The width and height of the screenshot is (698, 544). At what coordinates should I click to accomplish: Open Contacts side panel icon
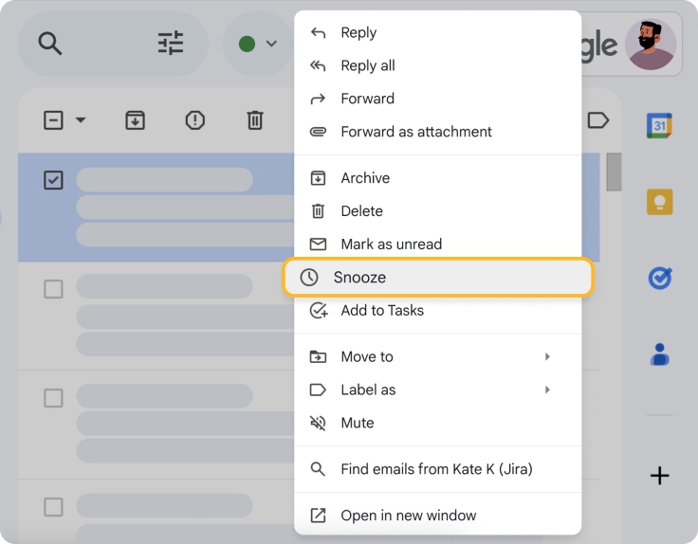[x=659, y=354]
